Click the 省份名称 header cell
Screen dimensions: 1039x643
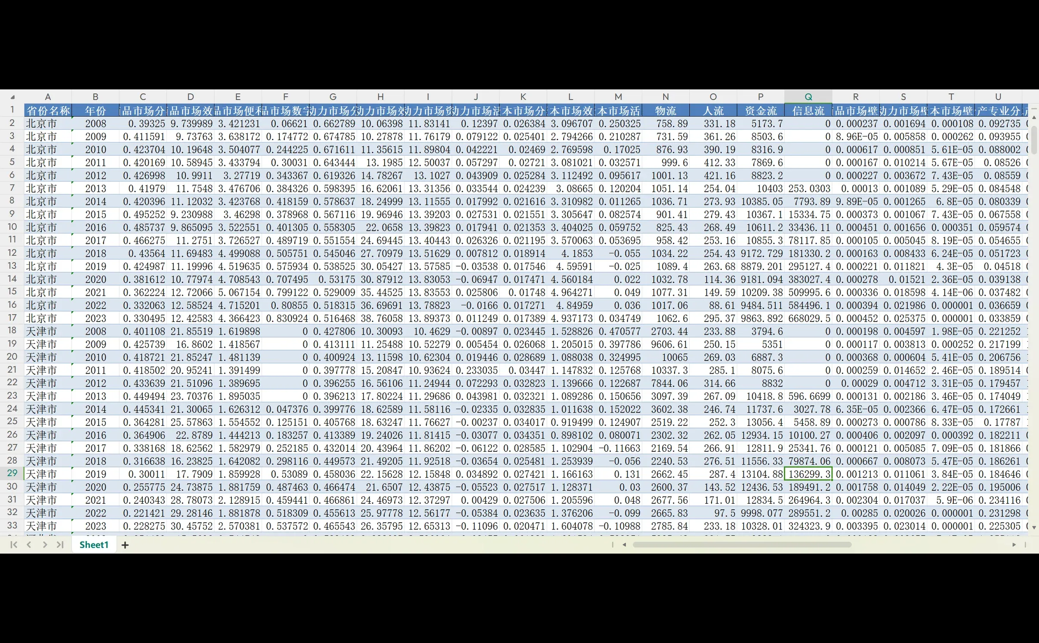pos(48,110)
